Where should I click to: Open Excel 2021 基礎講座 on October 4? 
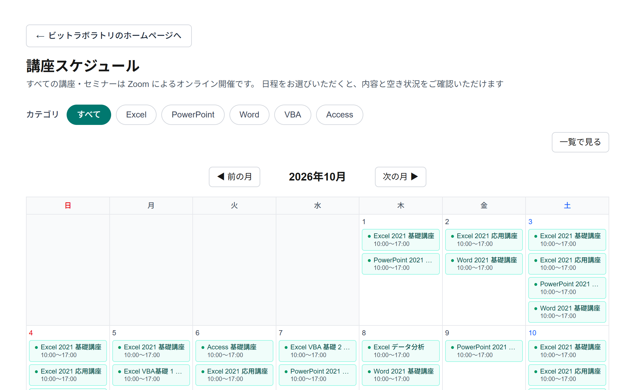[68, 351]
